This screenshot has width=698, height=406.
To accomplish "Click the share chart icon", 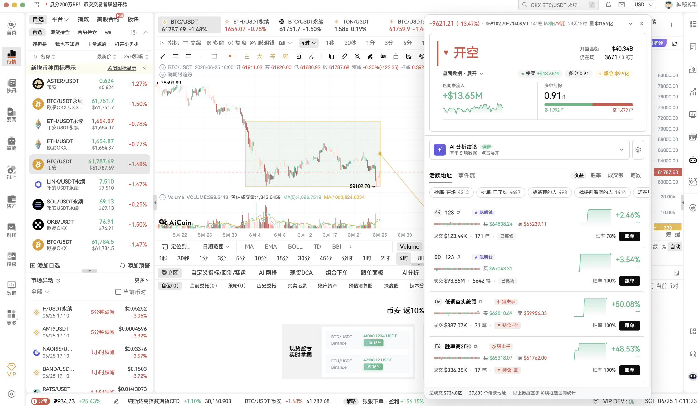I will pyautogui.click(x=675, y=43).
